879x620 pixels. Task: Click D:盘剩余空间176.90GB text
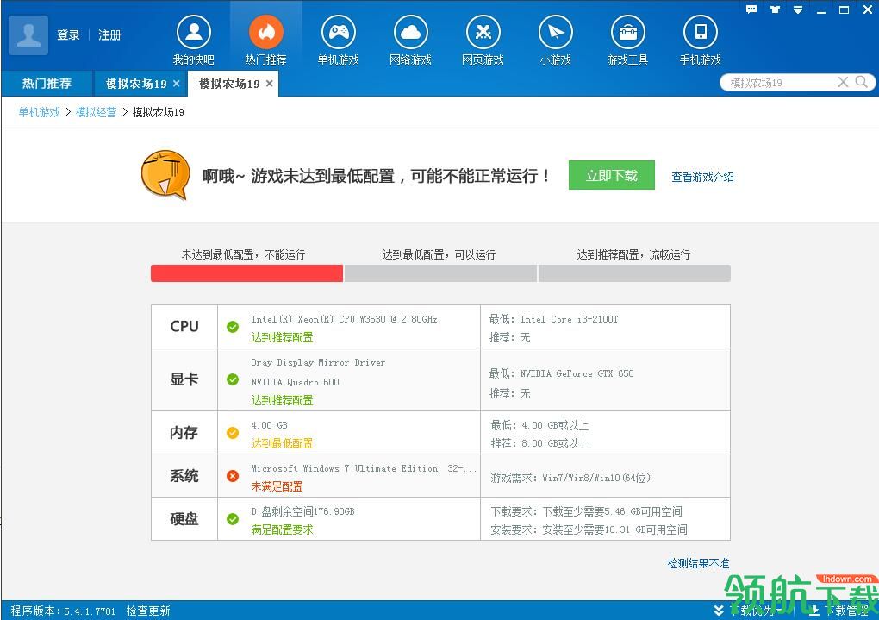302,511
